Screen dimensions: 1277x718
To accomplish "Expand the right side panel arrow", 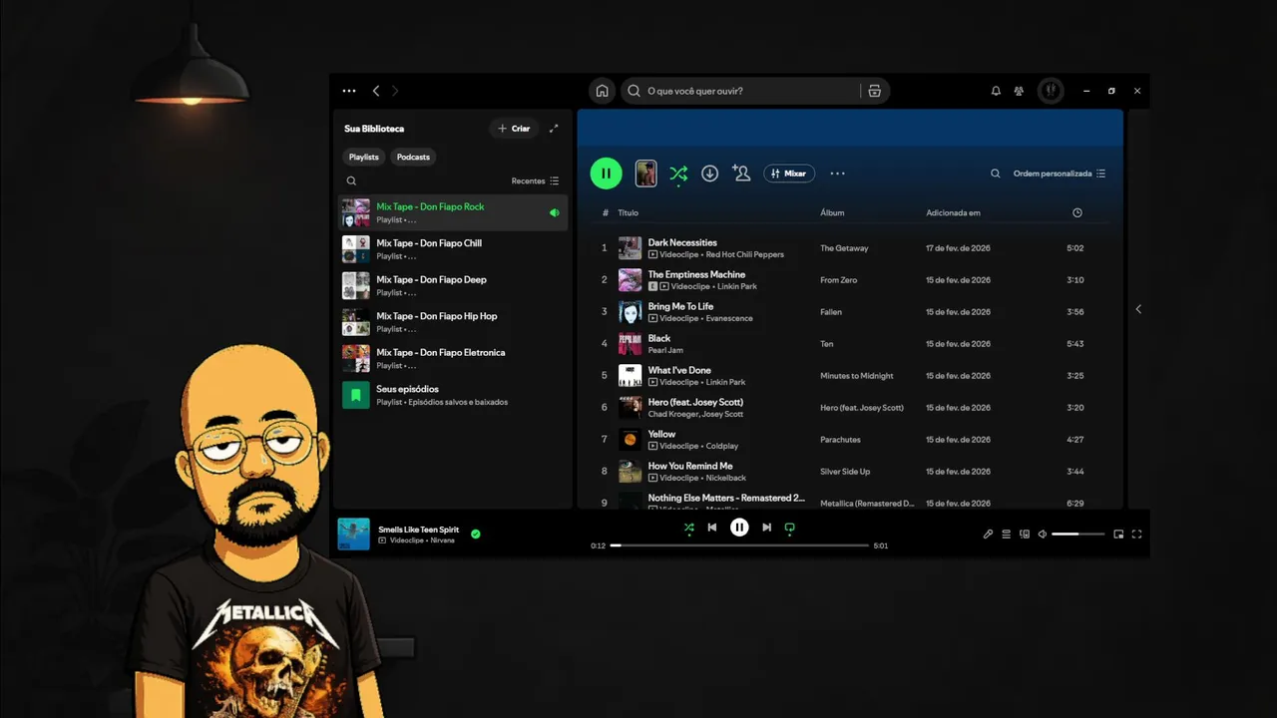I will [1138, 309].
